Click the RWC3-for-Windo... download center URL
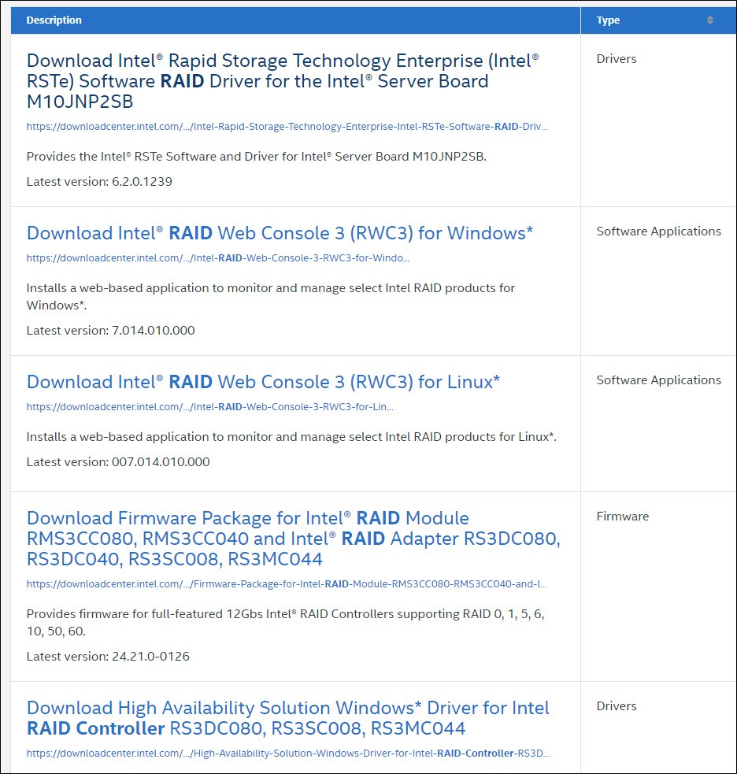This screenshot has width=737, height=774. [x=218, y=258]
